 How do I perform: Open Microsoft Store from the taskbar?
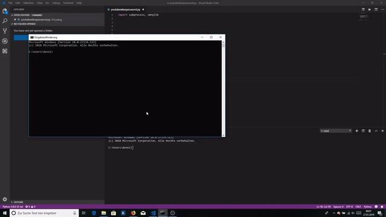pos(113,213)
